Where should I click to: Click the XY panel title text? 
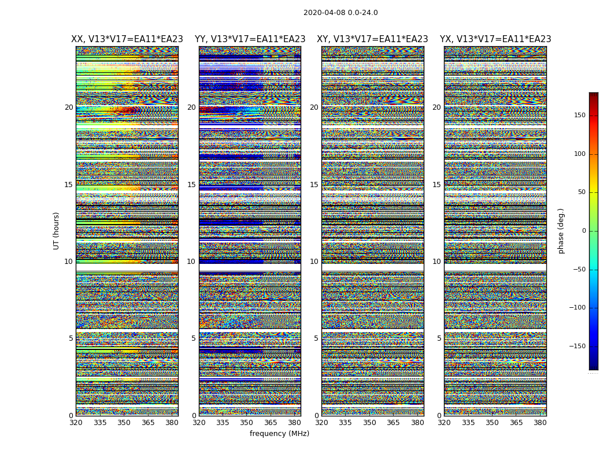pos(372,39)
